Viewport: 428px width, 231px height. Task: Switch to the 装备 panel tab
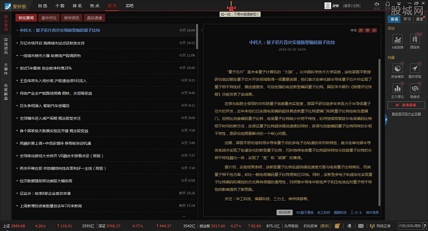tap(394, 19)
